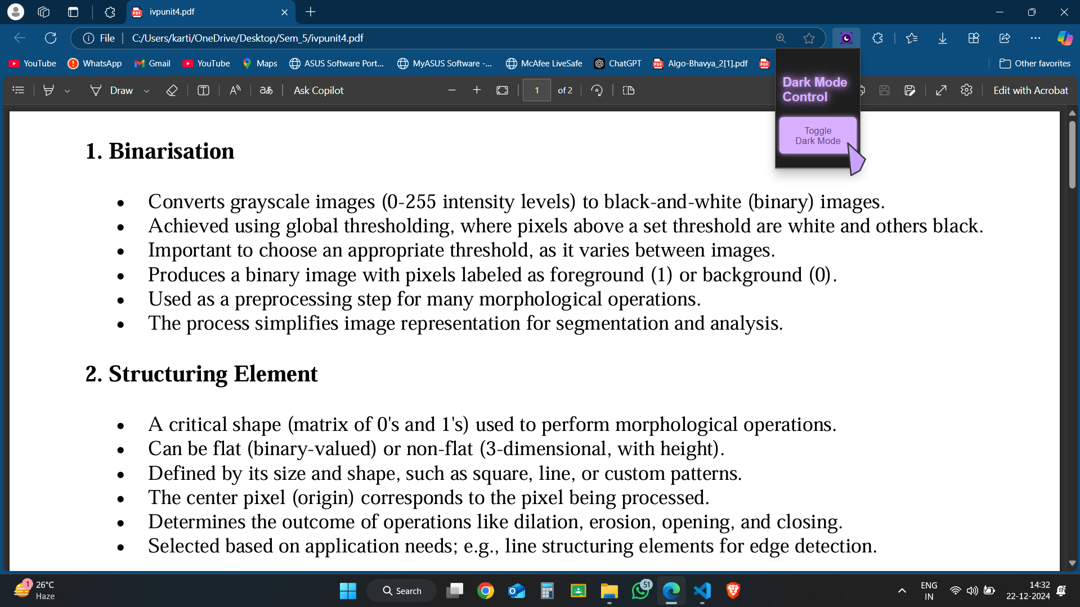Open ChatGPT from the favorites bar
1080x607 pixels.
[x=617, y=64]
